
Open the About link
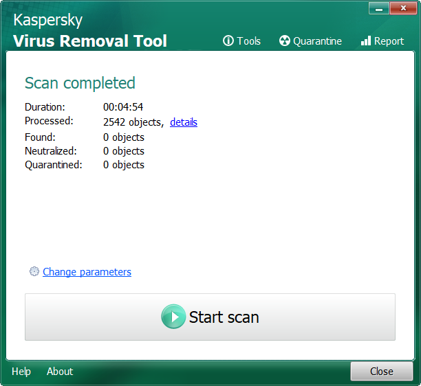tap(60, 372)
